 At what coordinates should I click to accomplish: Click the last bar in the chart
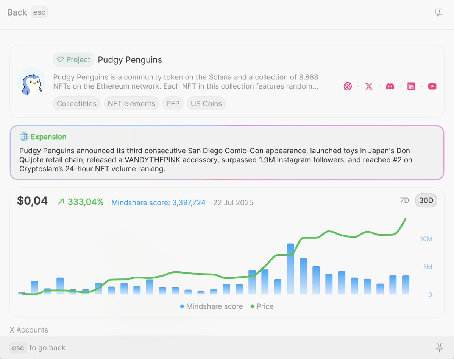[x=406, y=285]
